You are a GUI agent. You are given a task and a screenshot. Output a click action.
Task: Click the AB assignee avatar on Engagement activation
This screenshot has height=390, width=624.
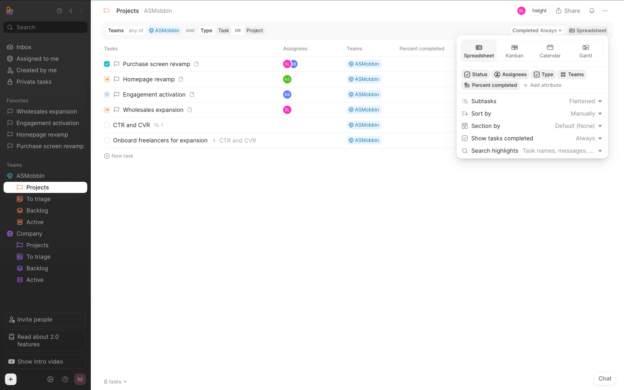pos(287,95)
